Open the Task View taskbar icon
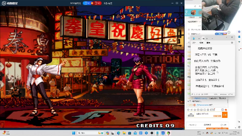 click(113, 133)
